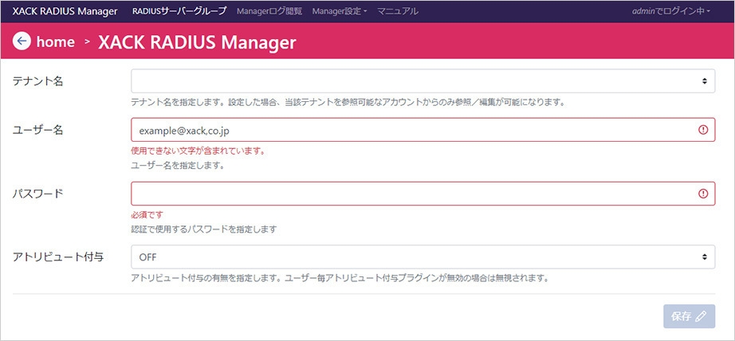The image size is (735, 341).
Task: Open the マニュアル link
Action: click(397, 11)
